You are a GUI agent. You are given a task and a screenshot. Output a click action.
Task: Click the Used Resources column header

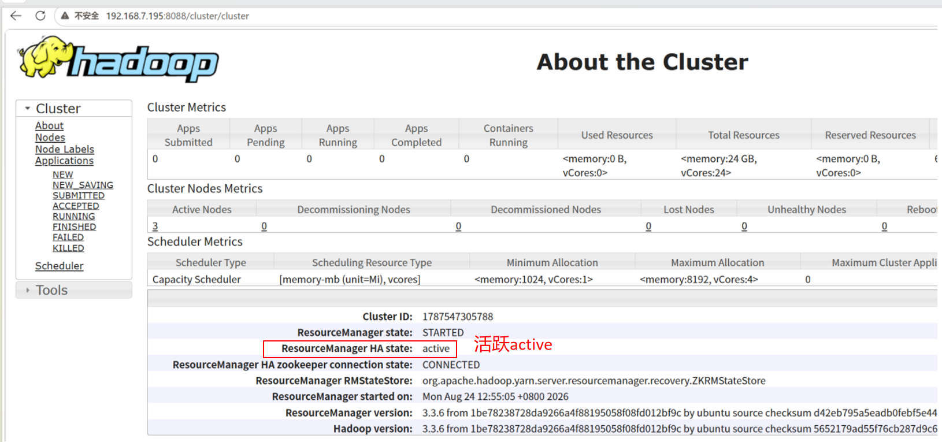coord(617,135)
